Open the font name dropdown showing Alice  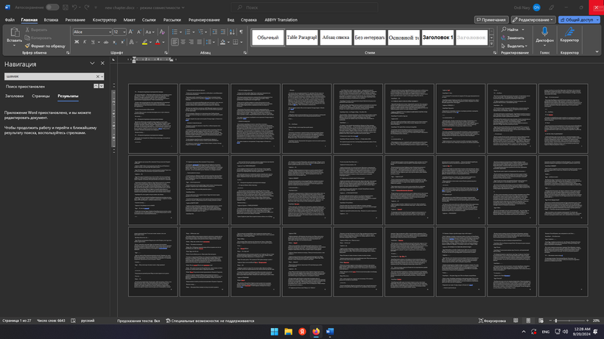92,32
